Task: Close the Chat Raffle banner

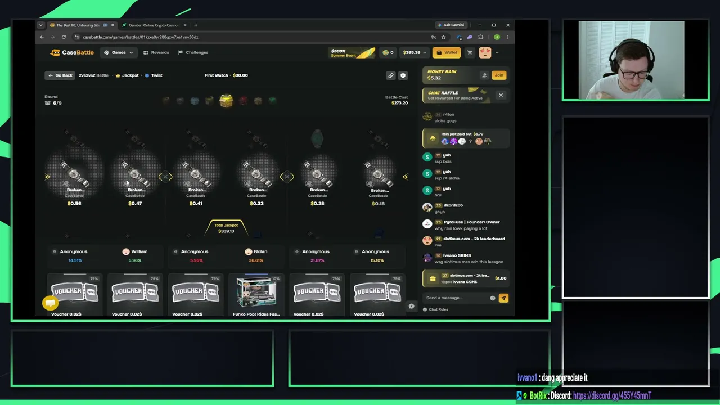Action: (x=501, y=95)
